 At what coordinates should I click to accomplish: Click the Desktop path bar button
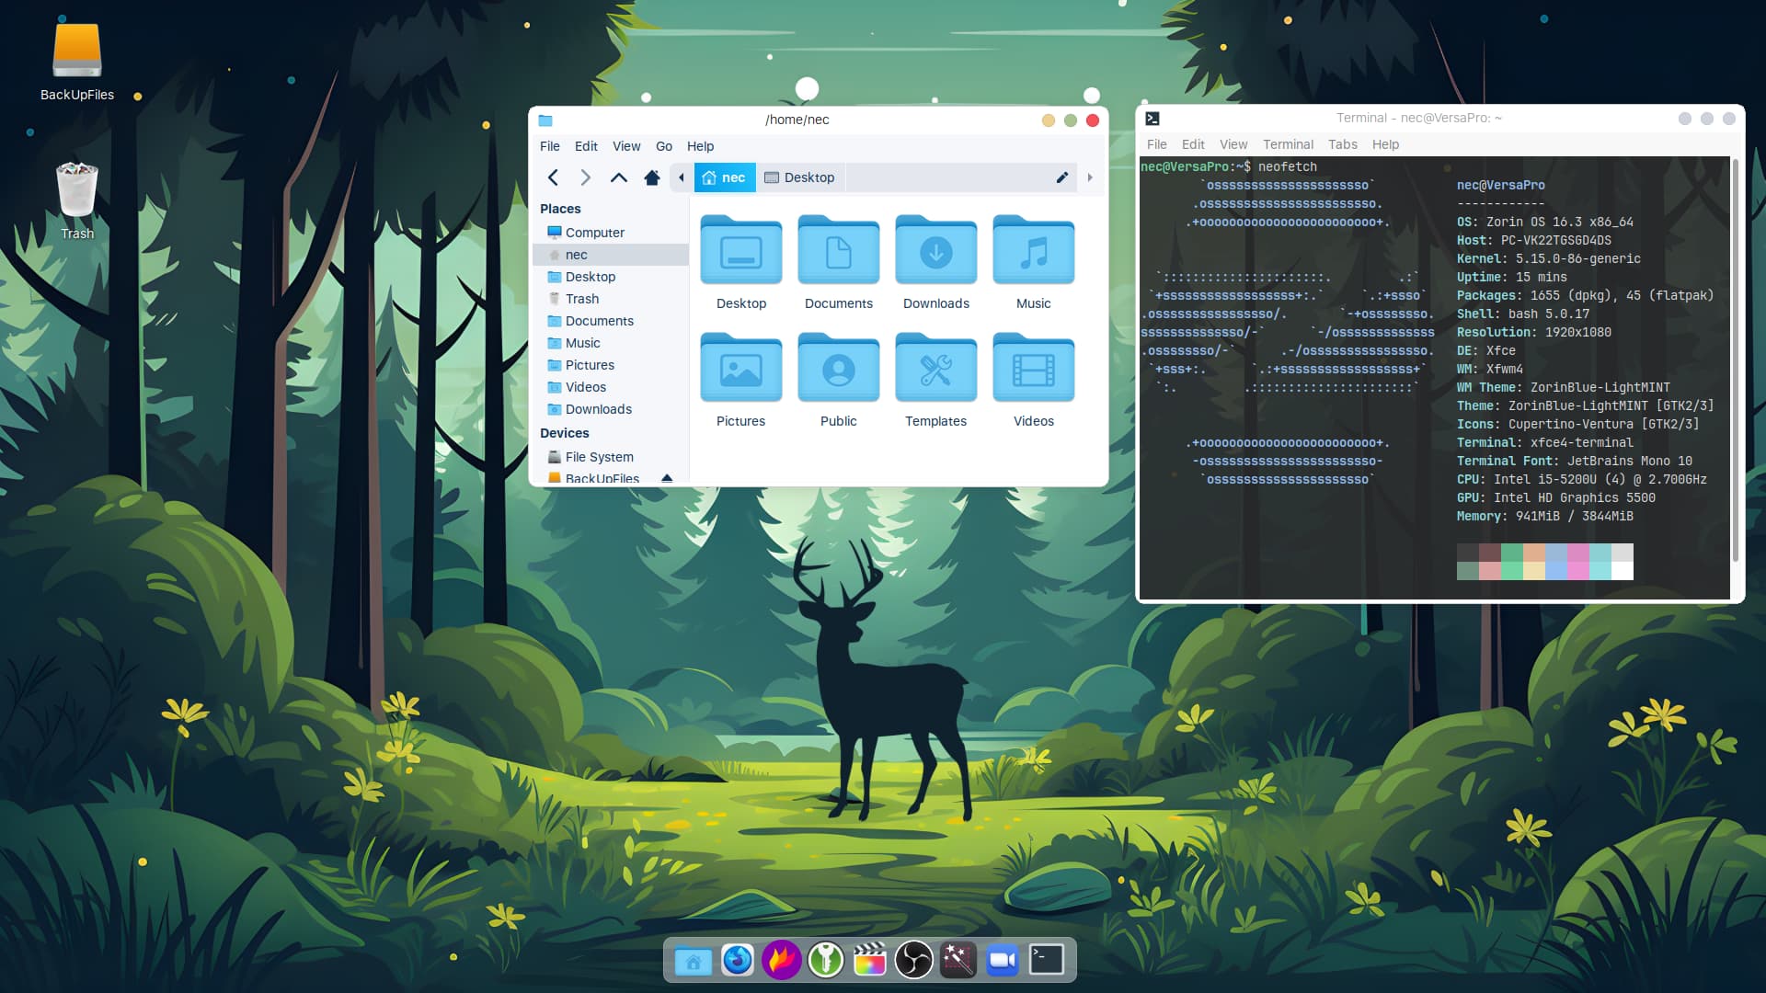click(x=799, y=177)
